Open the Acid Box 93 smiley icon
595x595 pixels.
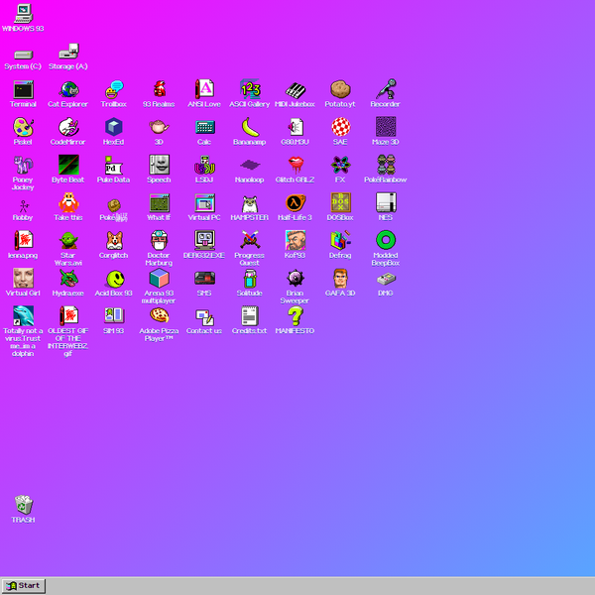pyautogui.click(x=114, y=279)
